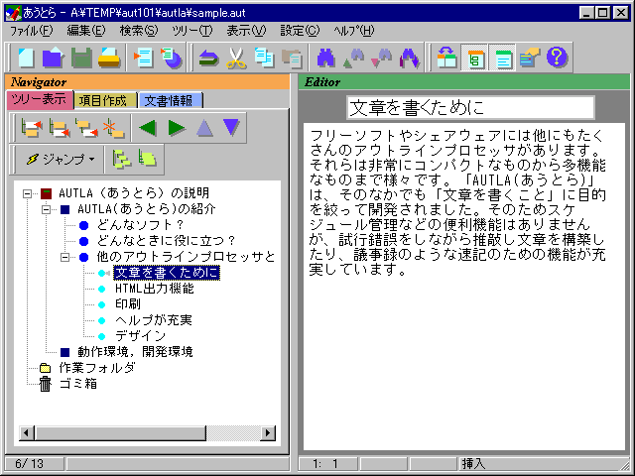Image resolution: width=635 pixels, height=476 pixels.
Task: Click the 文章を書くために title input field
Action: pyautogui.click(x=470, y=108)
